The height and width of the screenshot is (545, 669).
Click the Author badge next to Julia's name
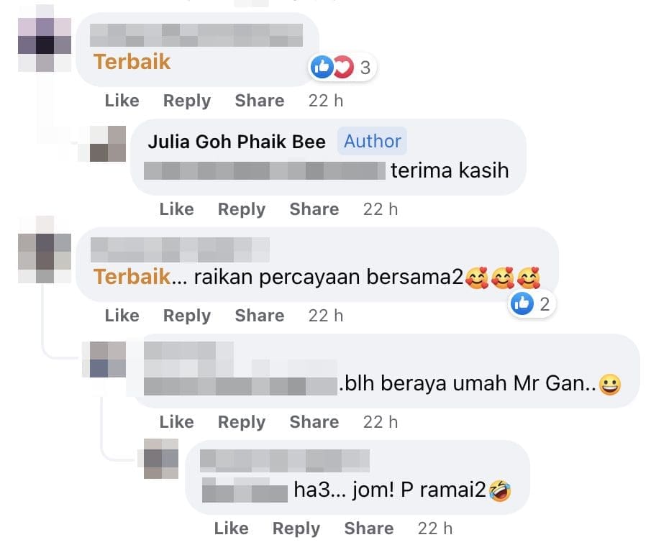point(373,141)
